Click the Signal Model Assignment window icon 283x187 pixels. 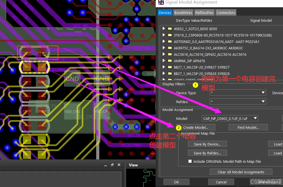161,2
